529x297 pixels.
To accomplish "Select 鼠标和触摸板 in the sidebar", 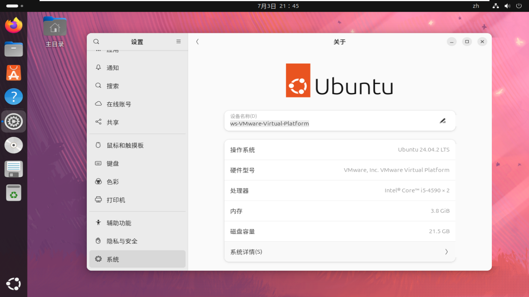I will click(x=137, y=145).
